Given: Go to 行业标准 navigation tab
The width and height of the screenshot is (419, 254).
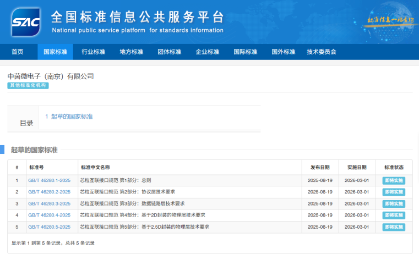Looking at the screenshot, I should click(94, 52).
